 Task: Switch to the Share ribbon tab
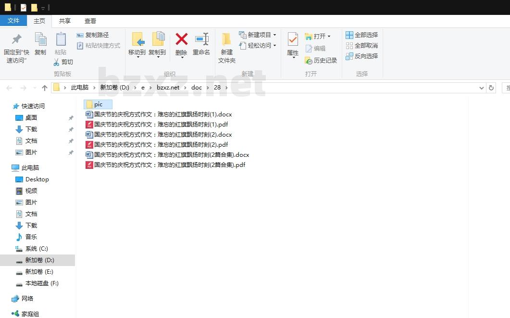pos(64,21)
